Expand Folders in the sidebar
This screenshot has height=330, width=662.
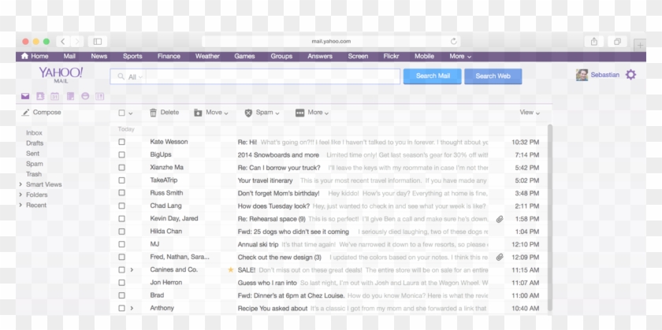[x=20, y=195]
